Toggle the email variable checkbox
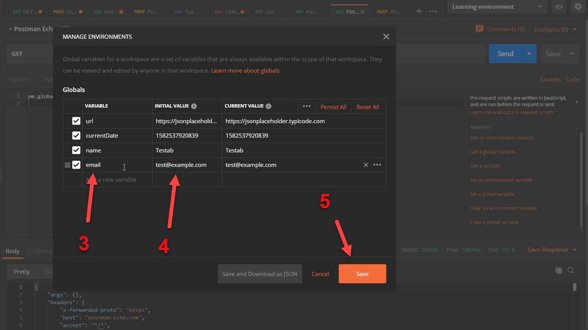Viewport: 588px width, 330px height. pos(76,165)
